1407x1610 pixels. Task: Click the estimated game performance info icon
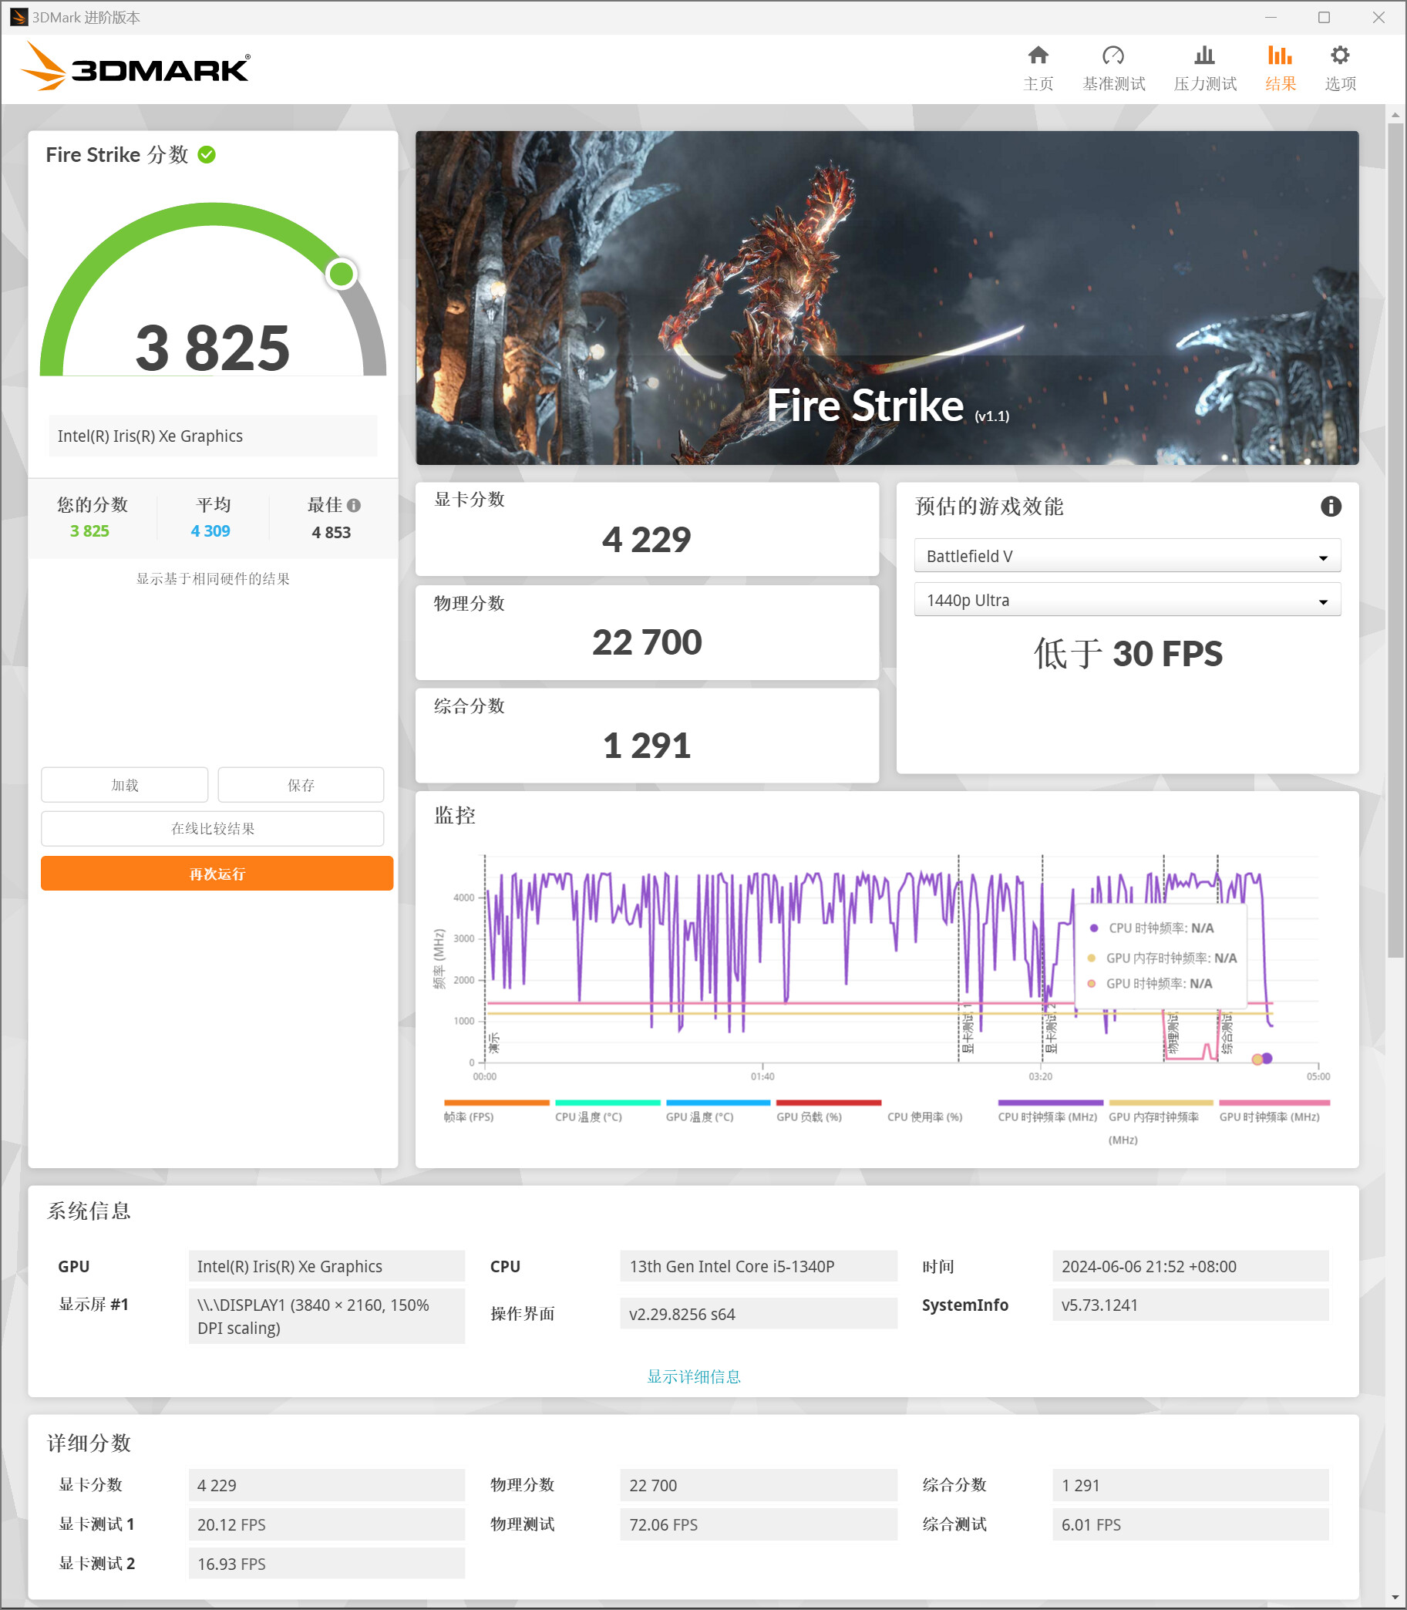click(1330, 507)
